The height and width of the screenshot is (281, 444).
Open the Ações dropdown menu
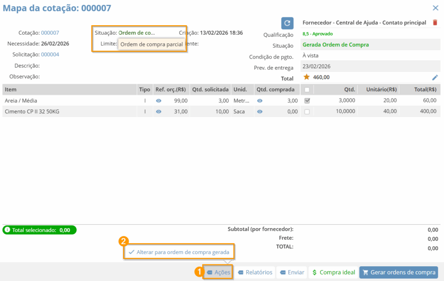coord(219,272)
